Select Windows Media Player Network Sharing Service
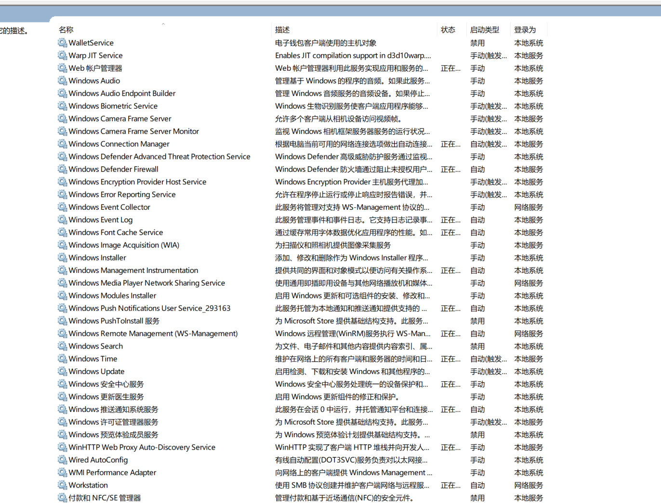Screen dimensions: 661x503 [147, 283]
